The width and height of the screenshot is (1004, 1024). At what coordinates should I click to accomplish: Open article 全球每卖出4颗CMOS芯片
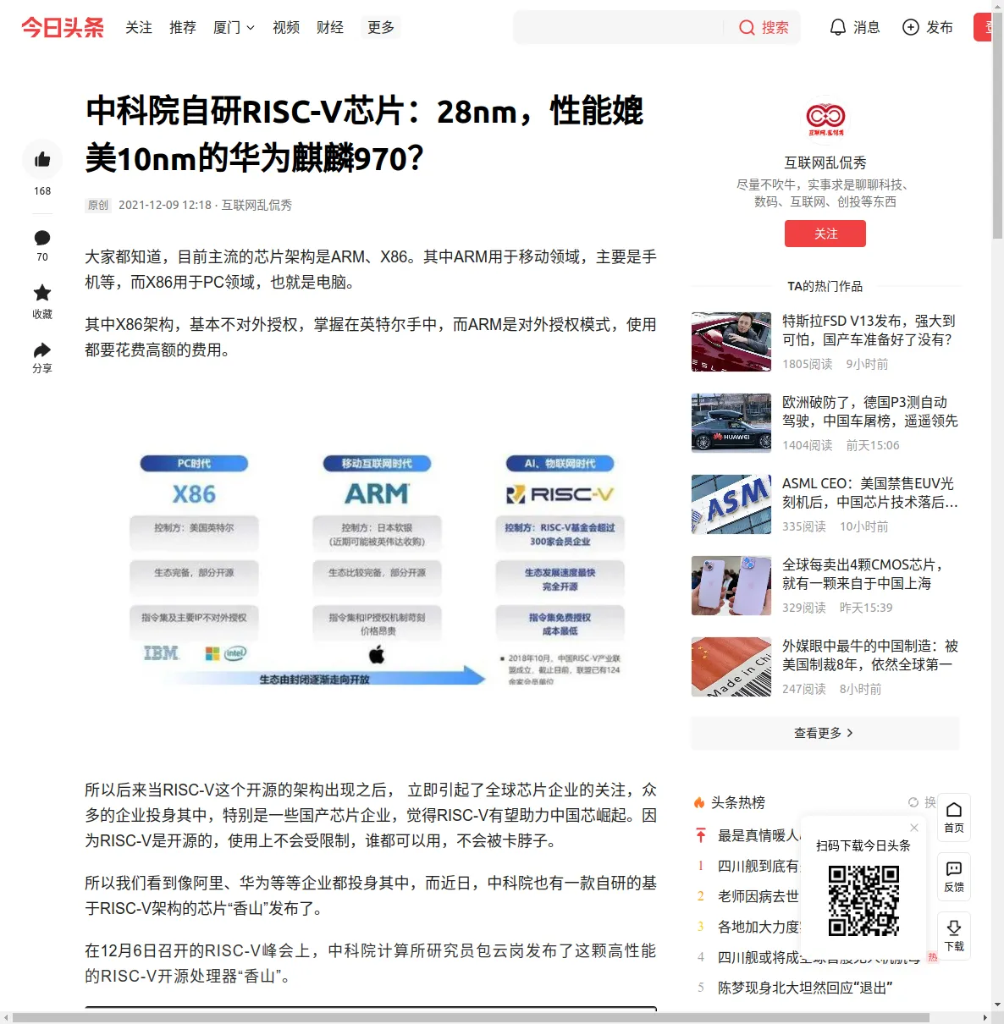863,574
